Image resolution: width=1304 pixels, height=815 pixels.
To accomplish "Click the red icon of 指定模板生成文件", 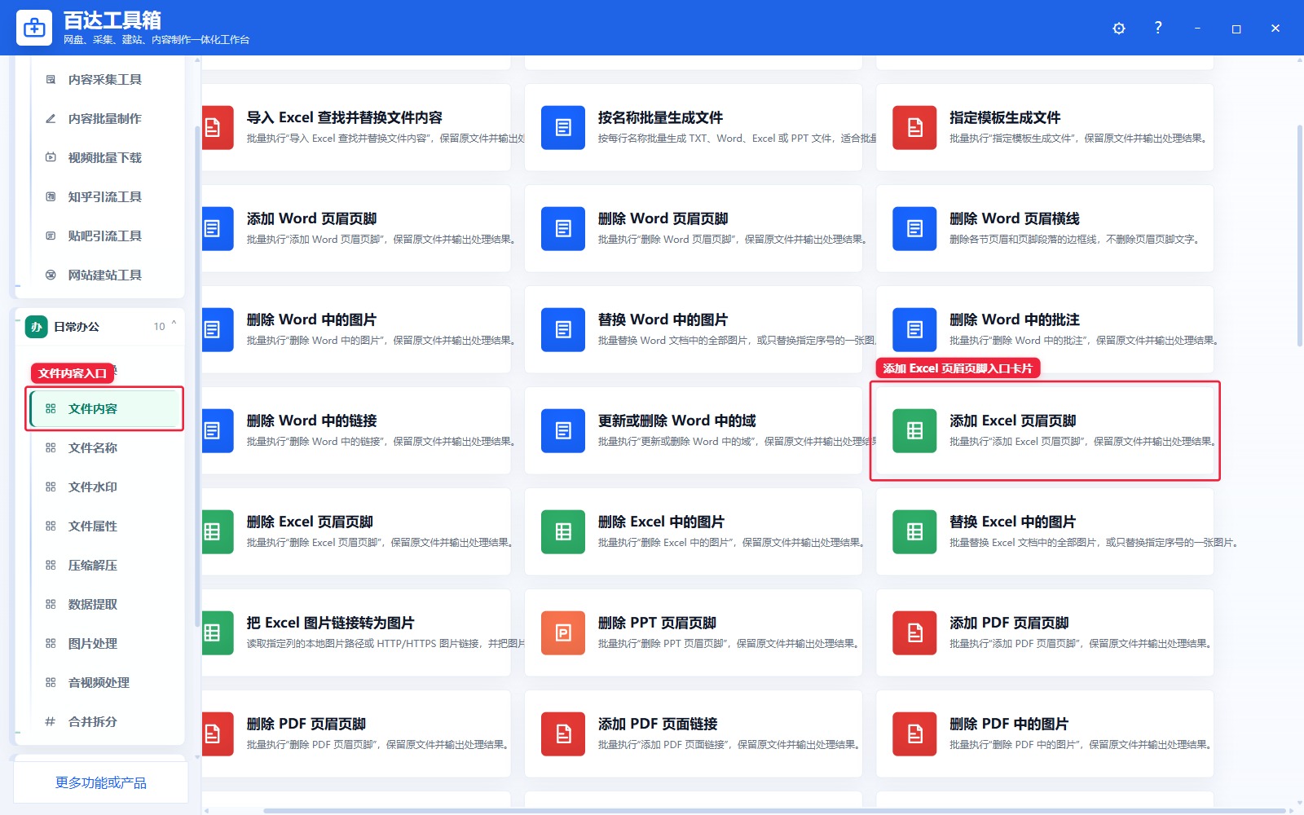I will pos(914,128).
